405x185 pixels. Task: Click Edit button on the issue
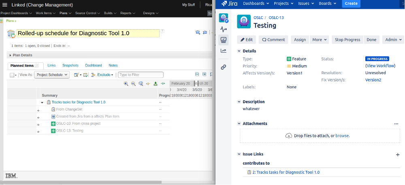click(246, 40)
